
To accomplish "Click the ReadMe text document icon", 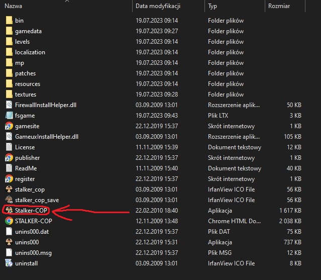I will [x=9, y=168].
